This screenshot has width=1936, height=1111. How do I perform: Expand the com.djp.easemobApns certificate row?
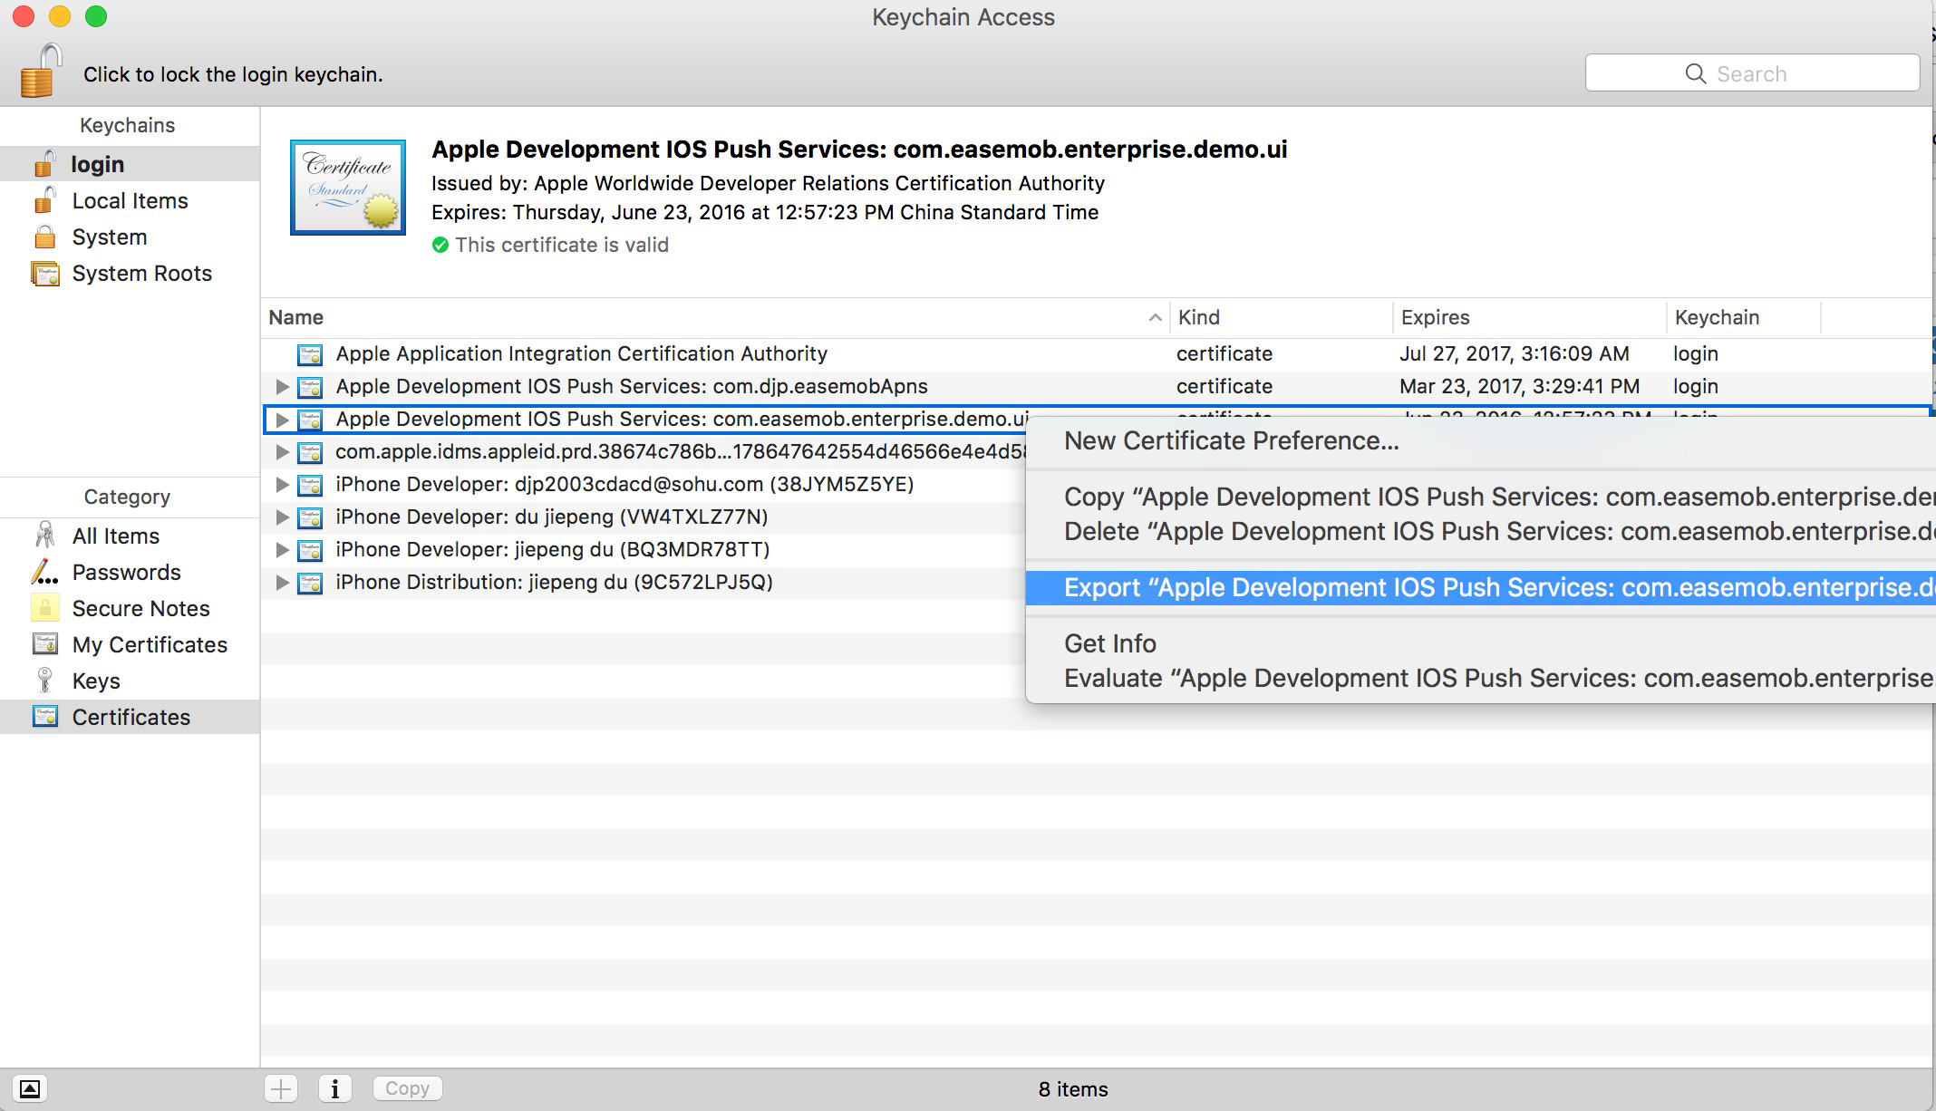point(282,387)
